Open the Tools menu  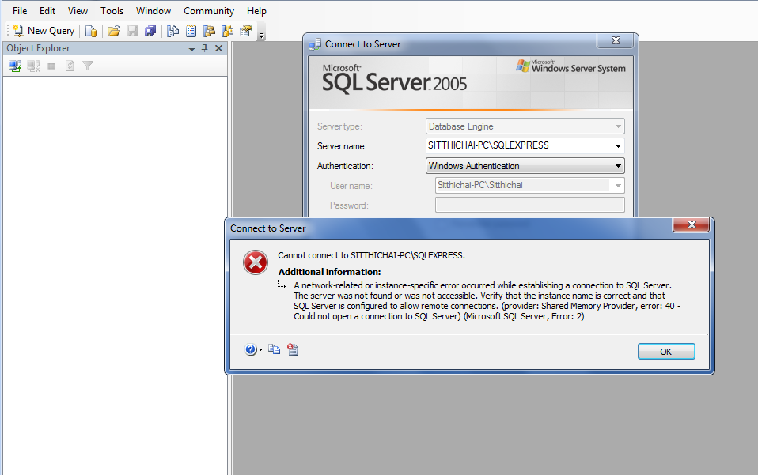pyautogui.click(x=112, y=10)
